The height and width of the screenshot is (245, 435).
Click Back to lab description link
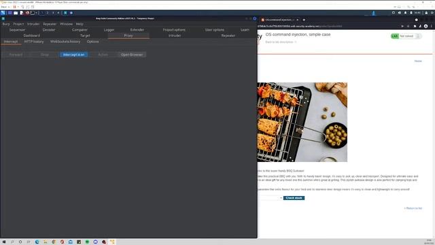coord(279,42)
